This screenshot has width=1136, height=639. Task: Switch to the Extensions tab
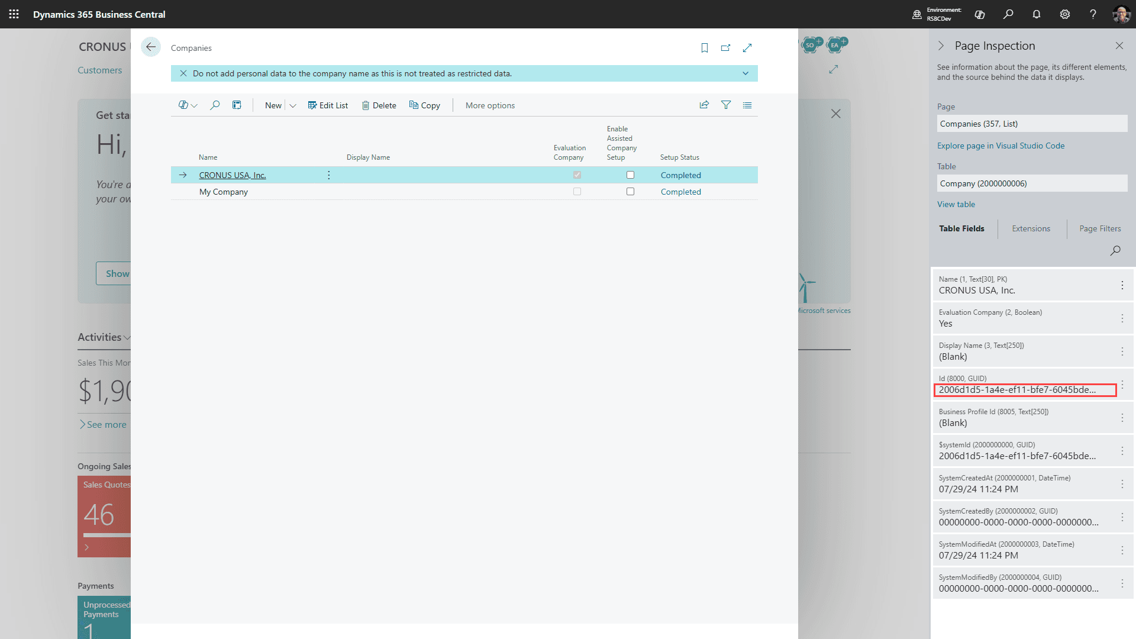[x=1031, y=228]
